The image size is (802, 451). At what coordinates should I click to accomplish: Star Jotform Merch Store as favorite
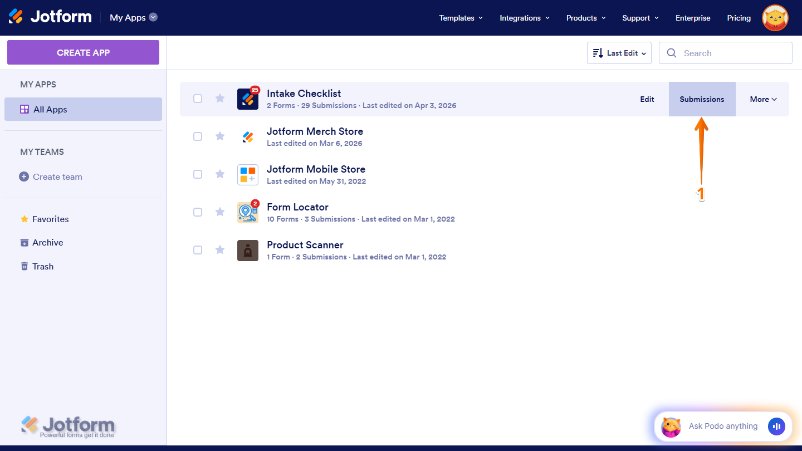click(219, 136)
